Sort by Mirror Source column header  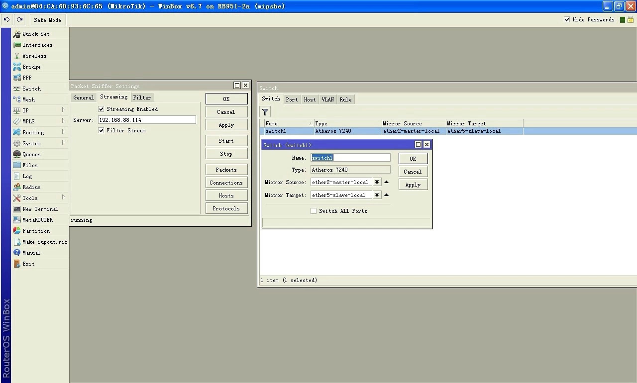[x=414, y=123]
